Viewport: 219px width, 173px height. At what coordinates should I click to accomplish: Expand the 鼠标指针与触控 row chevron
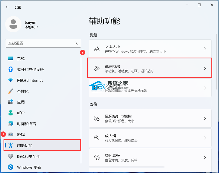(x=205, y=118)
